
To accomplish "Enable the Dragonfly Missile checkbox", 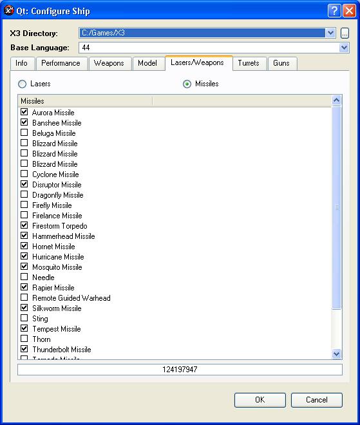I will tap(24, 194).
